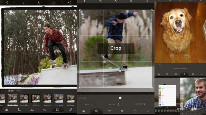Select the active crop tool in the middle toolbar
This screenshot has width=206, height=115.
(x=96, y=111)
